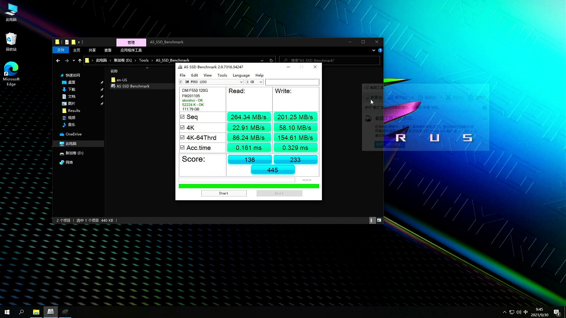The image size is (566, 318).
Task: Toggle the 4K test checkbox
Action: coord(182,127)
